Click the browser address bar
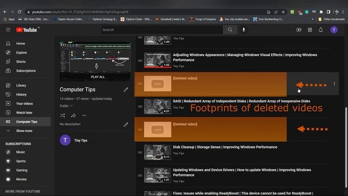Viewport: 348px width, 196px height. pos(146,12)
